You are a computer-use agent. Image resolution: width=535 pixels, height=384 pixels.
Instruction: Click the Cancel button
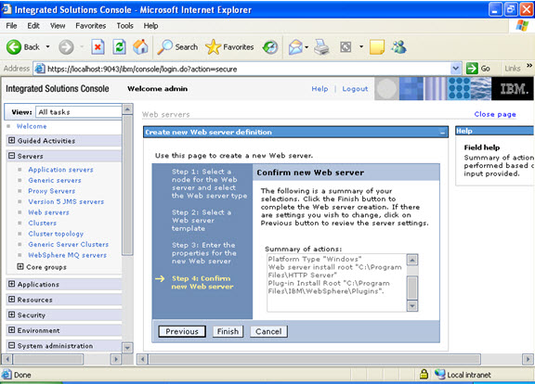pos(268,331)
